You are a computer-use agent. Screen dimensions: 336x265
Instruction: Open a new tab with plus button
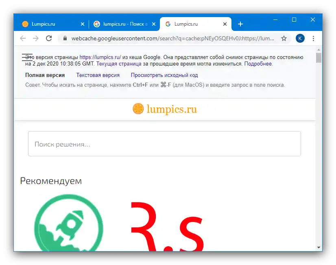(x=240, y=24)
